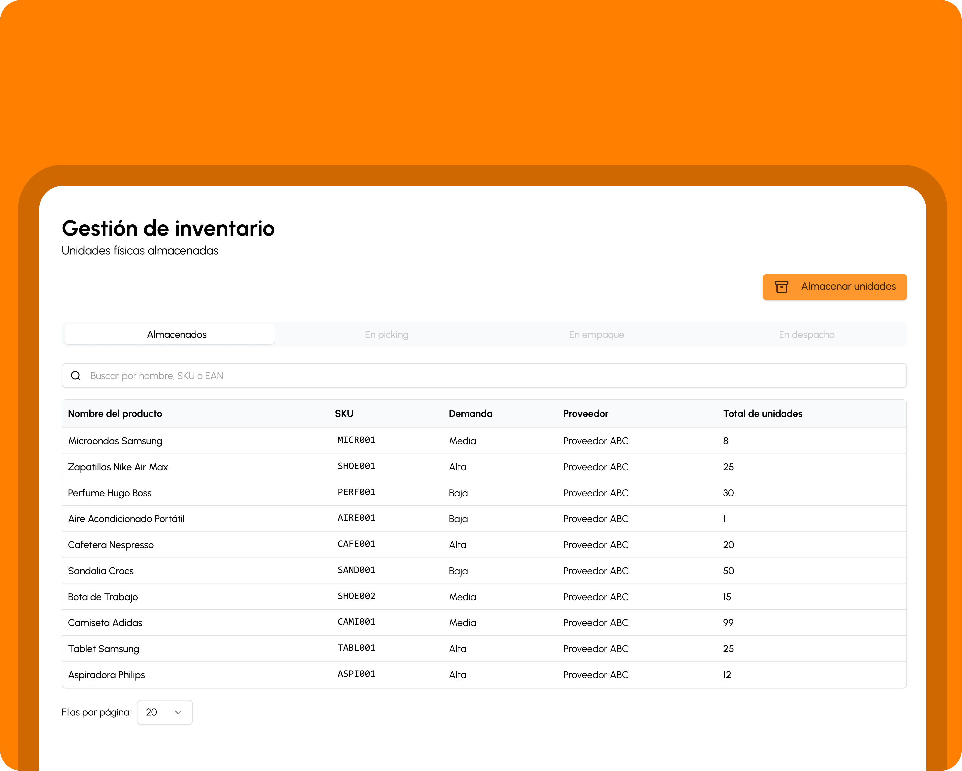Go to the En empaque tab

click(x=596, y=334)
